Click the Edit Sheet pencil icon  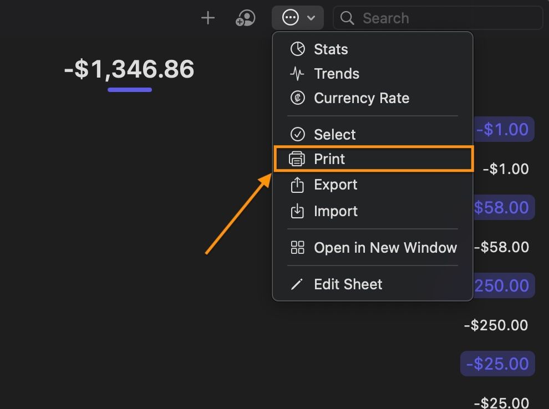point(298,284)
